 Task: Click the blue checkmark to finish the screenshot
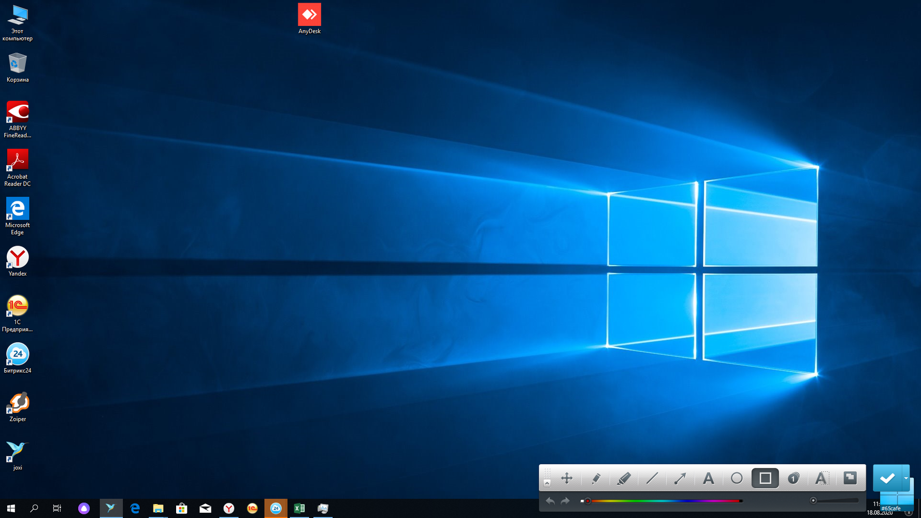pos(887,478)
